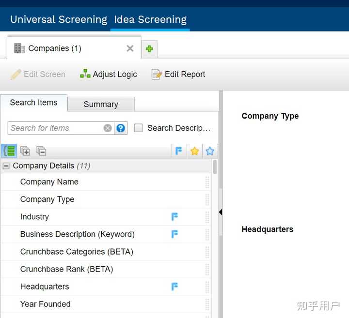Image resolution: width=349 pixels, height=318 pixels.
Task: Select Company Type in the item list
Action: point(106,199)
